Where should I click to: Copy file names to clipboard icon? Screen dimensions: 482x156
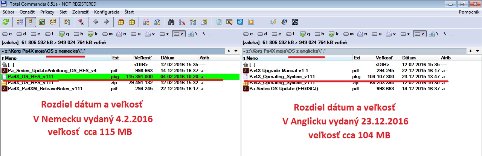[204, 22]
